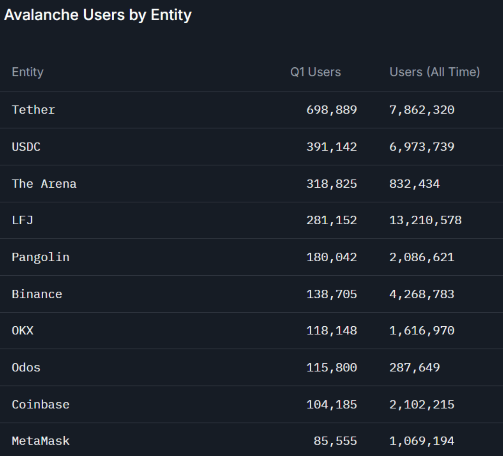Select the Pangolin row label
503x456 pixels.
coord(41,257)
